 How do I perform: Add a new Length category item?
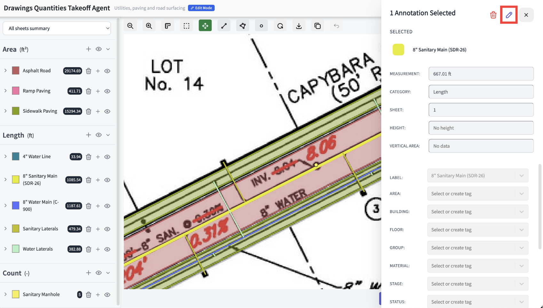pos(89,135)
